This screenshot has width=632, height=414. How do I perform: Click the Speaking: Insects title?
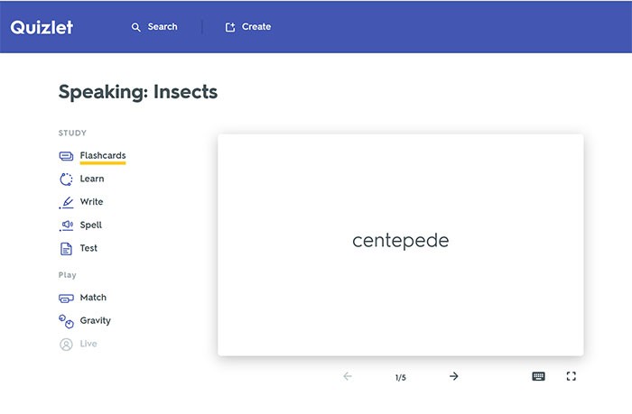(137, 92)
